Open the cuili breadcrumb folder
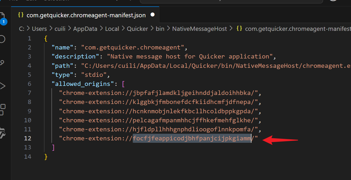Screen dimensions: 351x180 pyautogui.click(x=60, y=29)
